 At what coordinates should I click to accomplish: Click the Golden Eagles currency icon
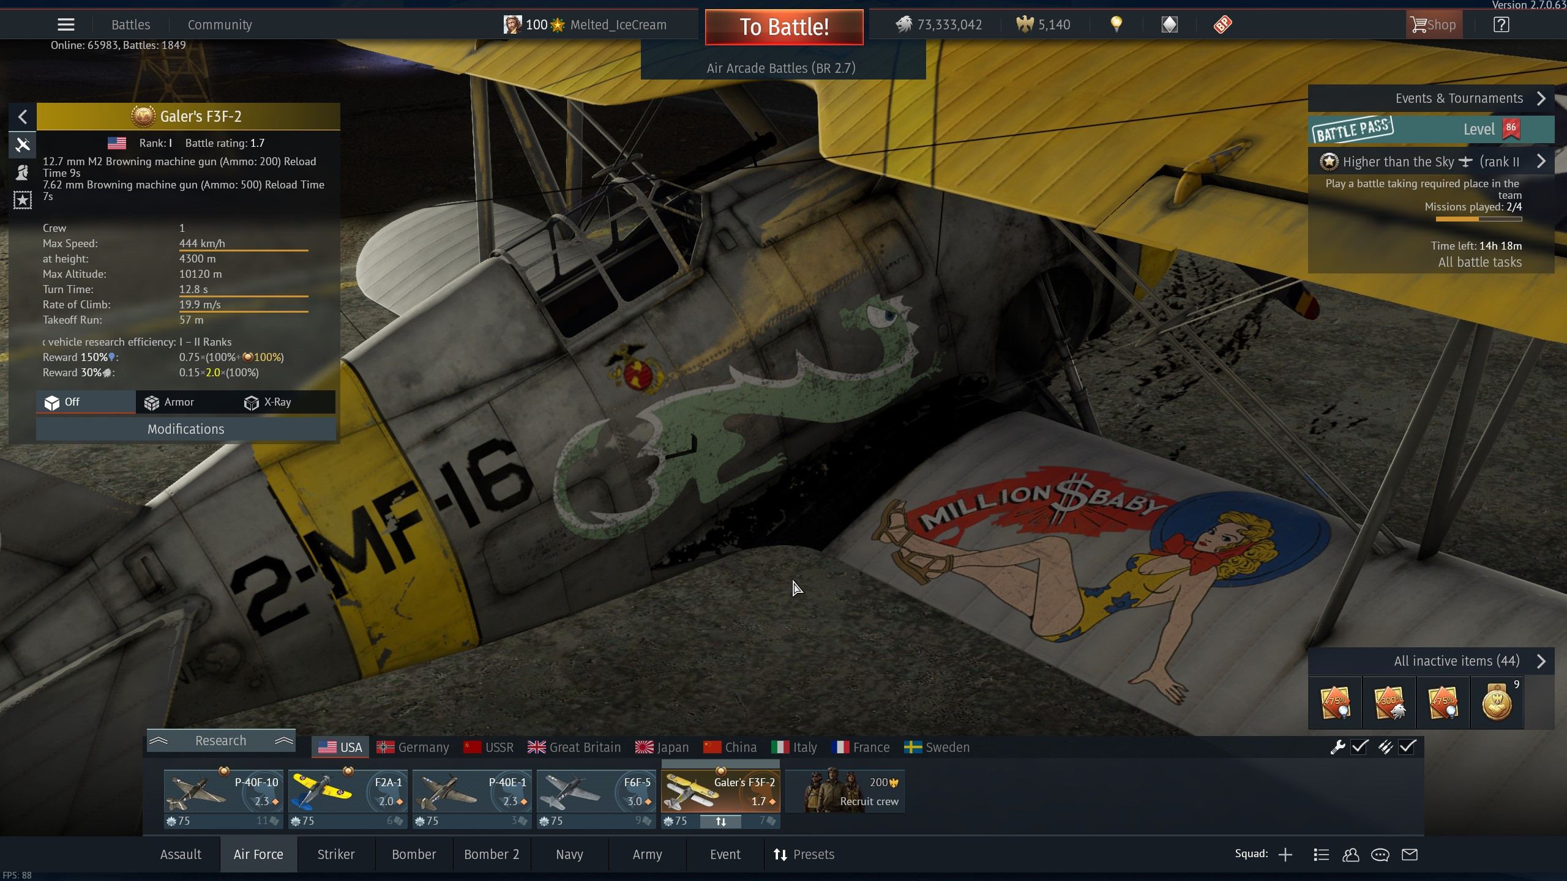1025,24
